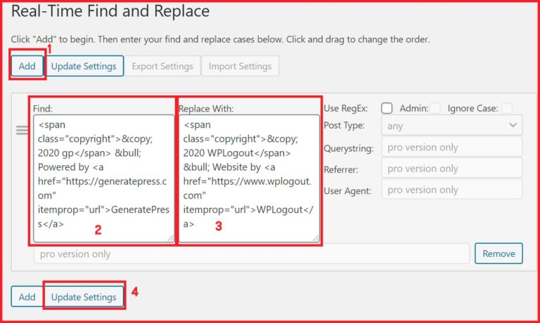Click the Export Settings button
This screenshot has width=540, height=323.
162,66
